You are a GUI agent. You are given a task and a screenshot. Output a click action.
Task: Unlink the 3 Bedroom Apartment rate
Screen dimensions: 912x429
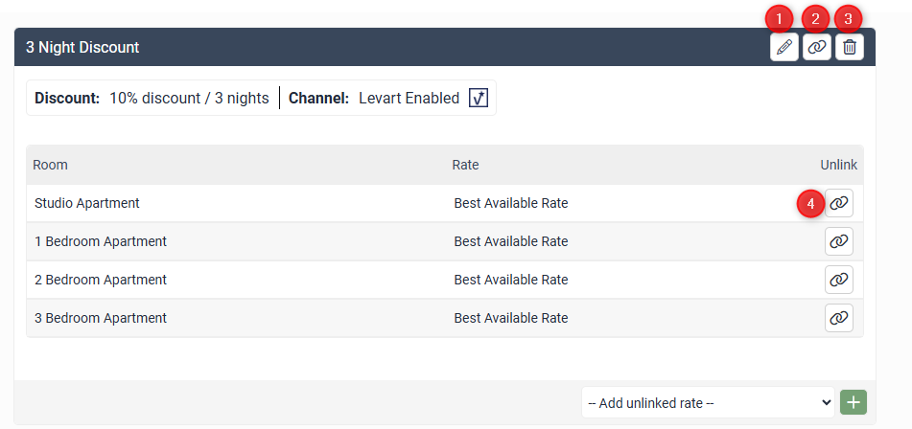tap(838, 318)
